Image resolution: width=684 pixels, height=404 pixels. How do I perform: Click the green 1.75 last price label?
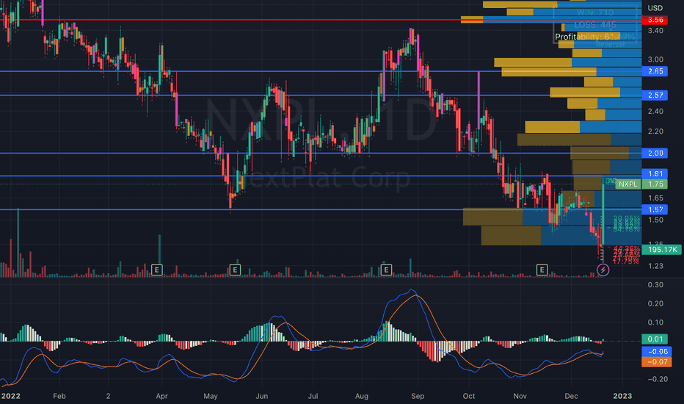[x=655, y=184]
